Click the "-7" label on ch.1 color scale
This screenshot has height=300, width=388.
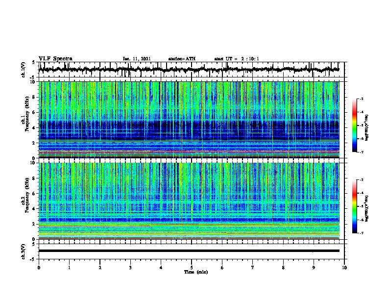coord(361,152)
